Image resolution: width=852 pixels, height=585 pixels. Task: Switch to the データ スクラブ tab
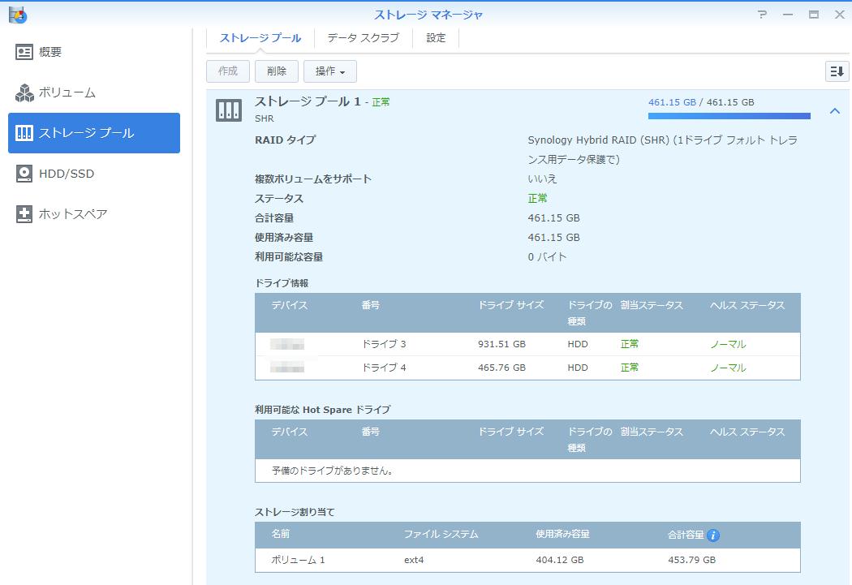pyautogui.click(x=362, y=37)
